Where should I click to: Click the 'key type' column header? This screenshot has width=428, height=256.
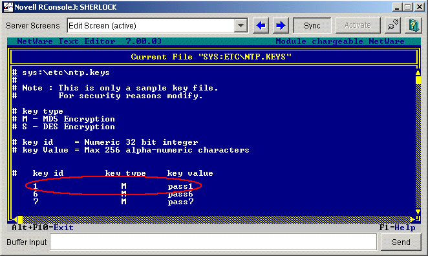click(125, 173)
